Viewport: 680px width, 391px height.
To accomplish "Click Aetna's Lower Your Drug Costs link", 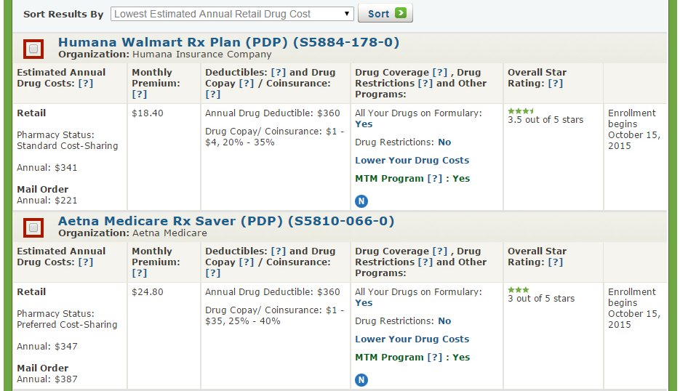I will click(412, 339).
